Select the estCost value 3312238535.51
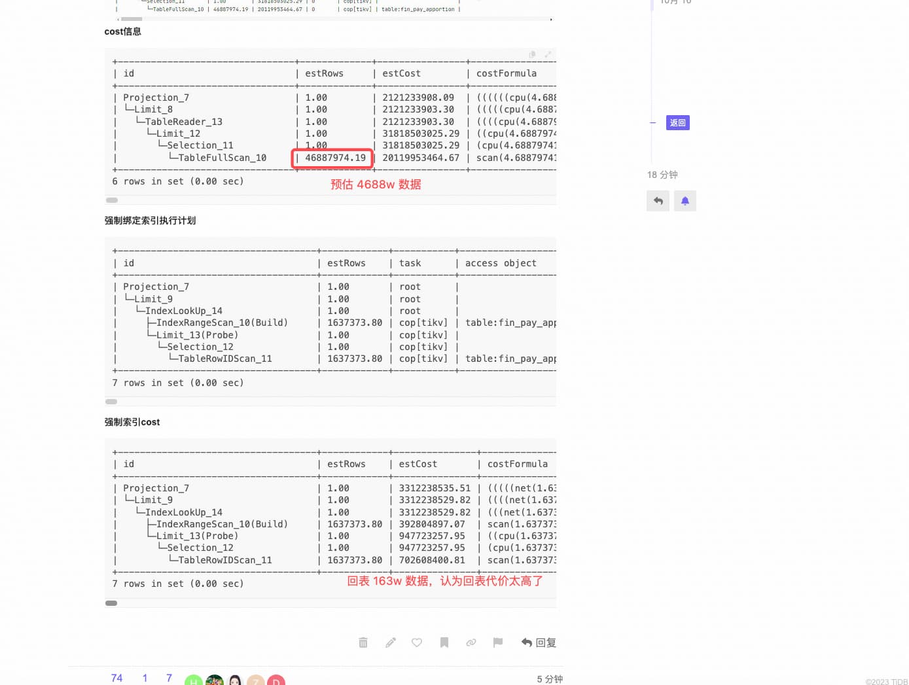Image resolution: width=909 pixels, height=685 pixels. click(x=435, y=488)
